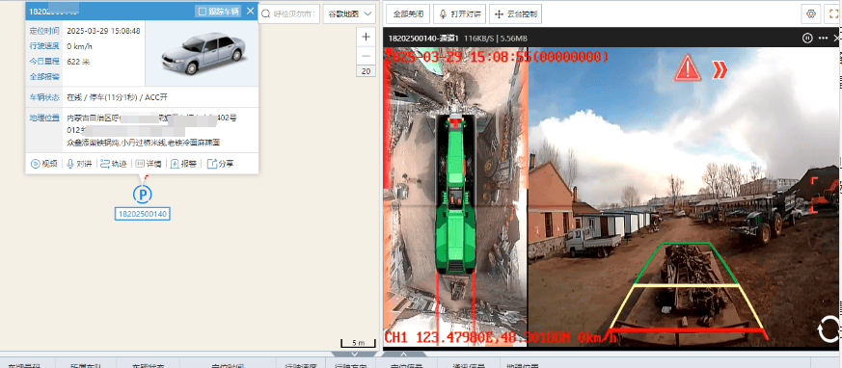Zoom out the map with minus

366,56
